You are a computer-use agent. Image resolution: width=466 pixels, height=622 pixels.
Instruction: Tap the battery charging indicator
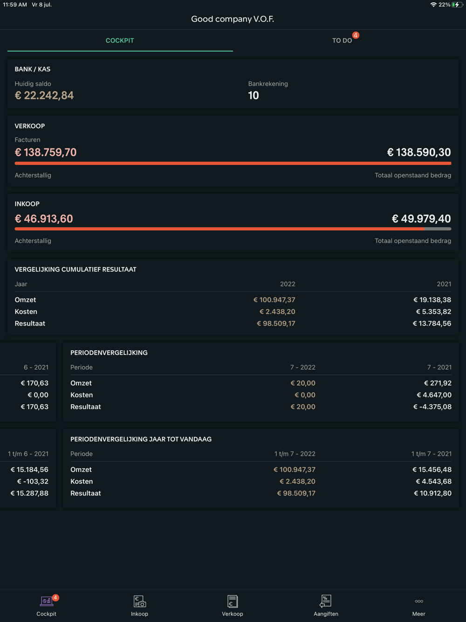457,5
